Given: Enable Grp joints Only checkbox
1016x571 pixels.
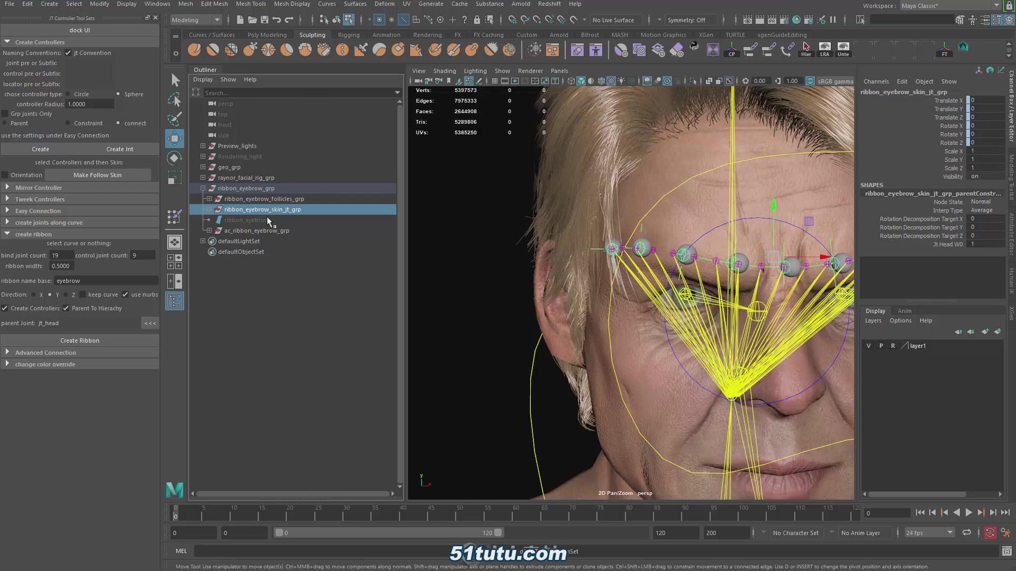Looking at the screenshot, I should [x=5, y=114].
